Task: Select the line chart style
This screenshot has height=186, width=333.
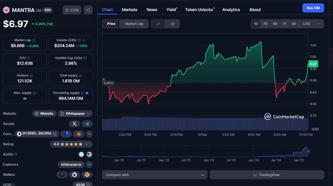Action: (158, 24)
